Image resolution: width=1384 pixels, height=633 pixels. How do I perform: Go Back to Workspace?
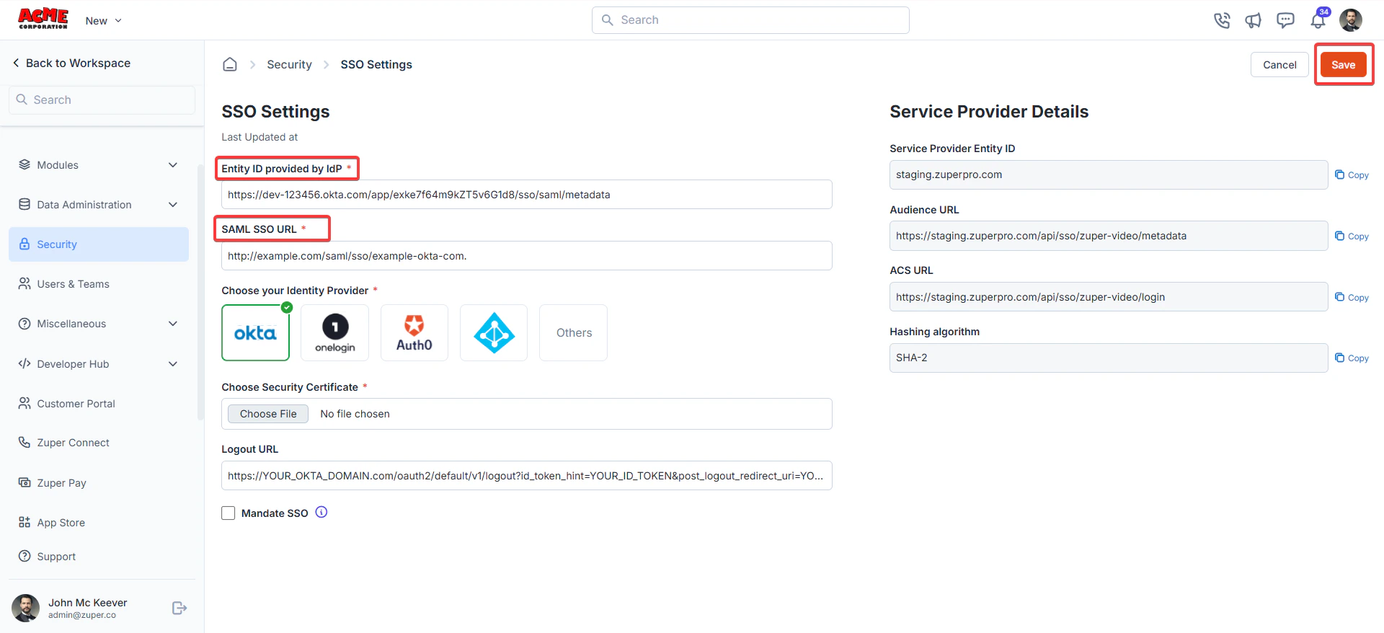(71, 63)
